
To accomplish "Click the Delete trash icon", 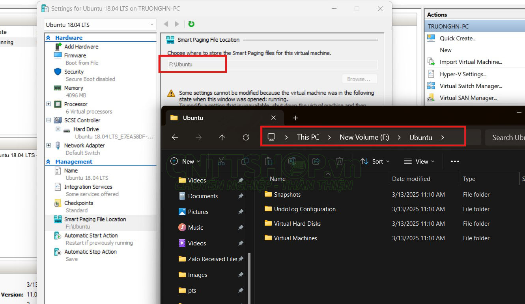I will pos(339,161).
